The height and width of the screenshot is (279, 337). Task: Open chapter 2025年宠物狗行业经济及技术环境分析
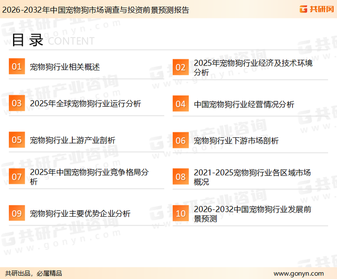click(x=253, y=68)
